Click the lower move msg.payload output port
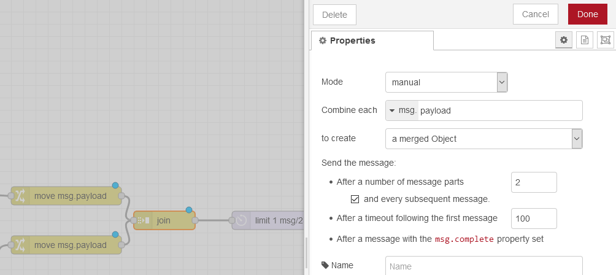The width and height of the screenshot is (616, 275). tap(121, 245)
